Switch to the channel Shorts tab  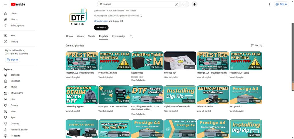click(92, 36)
